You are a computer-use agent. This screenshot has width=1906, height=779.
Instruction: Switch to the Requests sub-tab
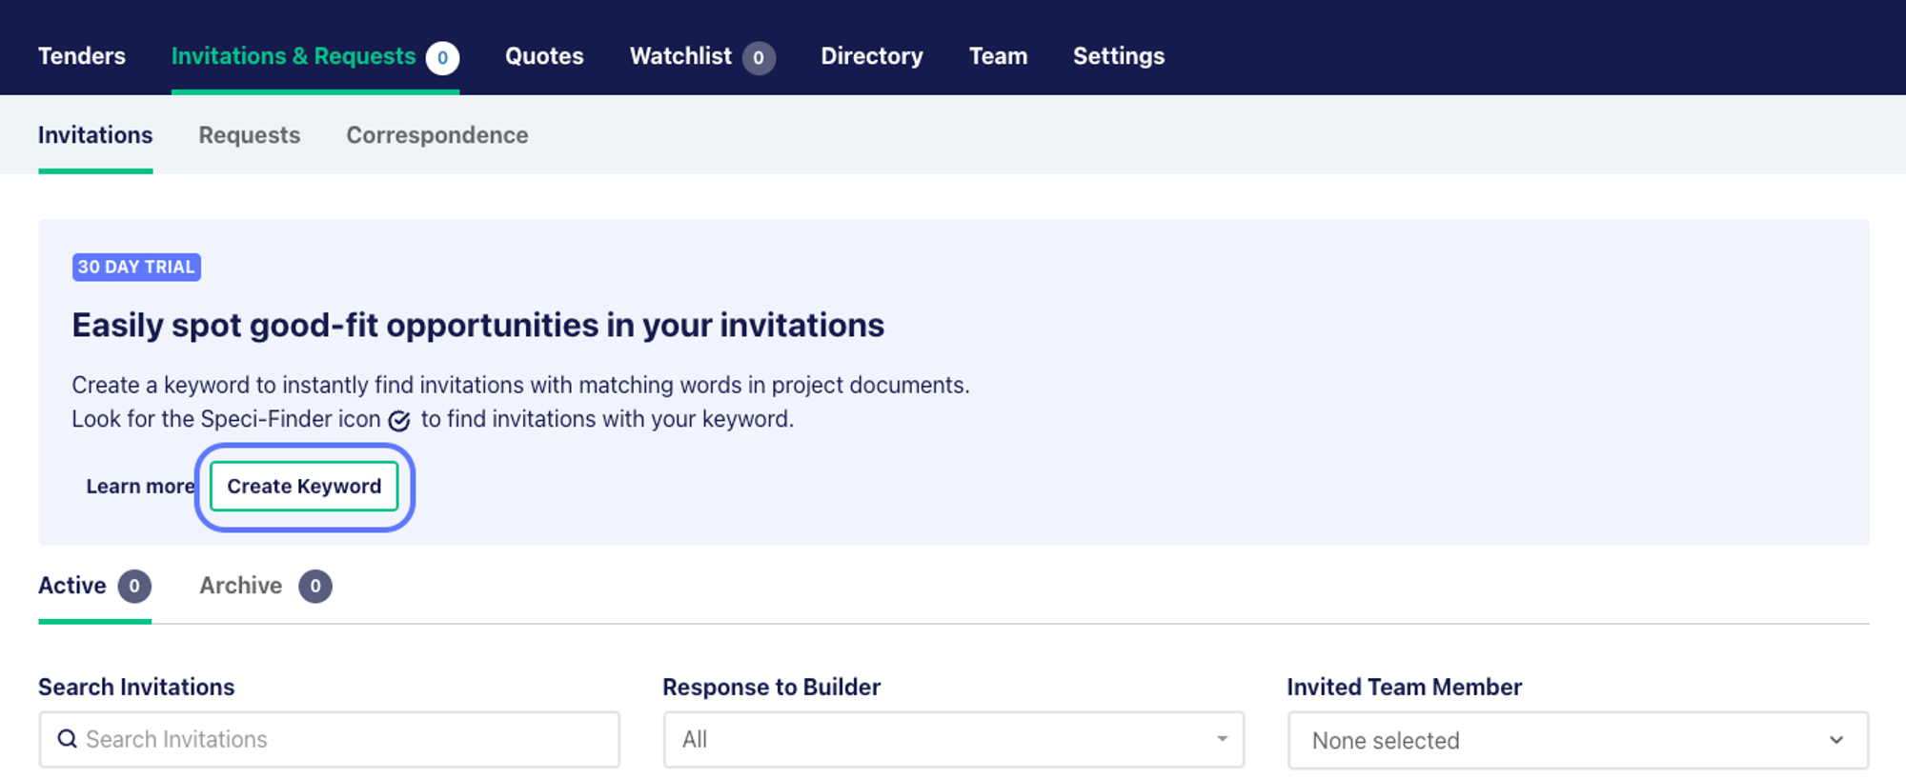point(250,135)
